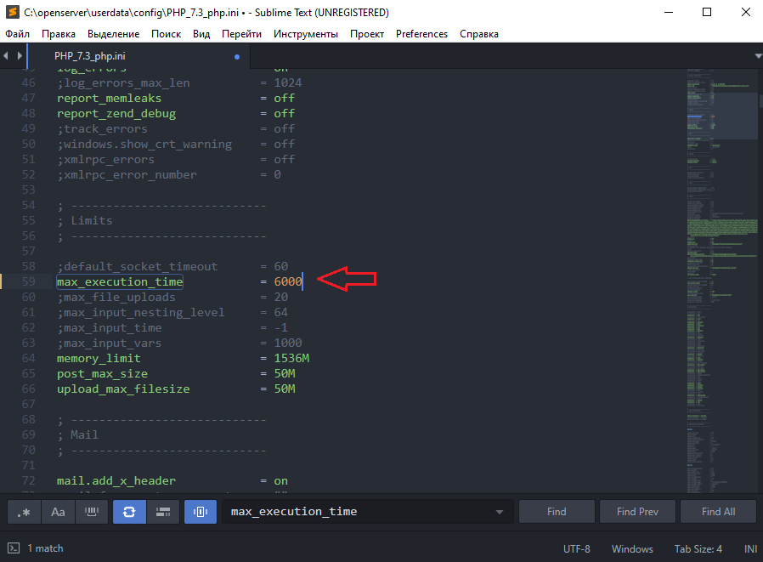Image resolution: width=763 pixels, height=562 pixels.
Task: Click the minimap viewport slider
Action: (722, 115)
